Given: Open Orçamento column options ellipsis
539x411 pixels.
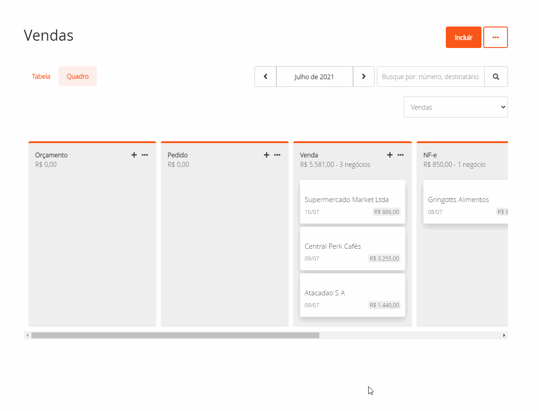Looking at the screenshot, I should 145,155.
